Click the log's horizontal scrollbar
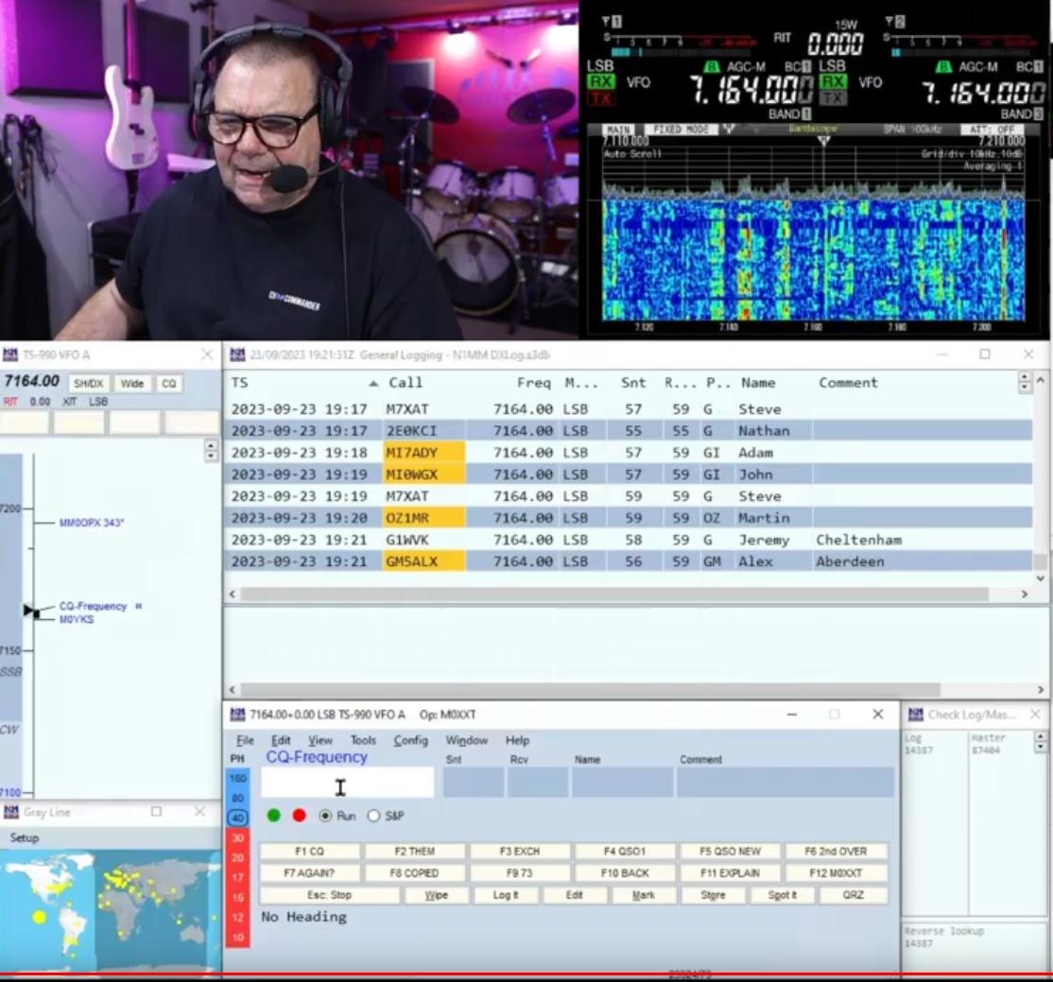This screenshot has width=1053, height=982. [x=614, y=594]
